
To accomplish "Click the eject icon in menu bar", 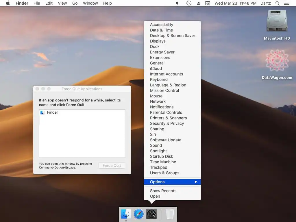I will [x=199, y=3].
